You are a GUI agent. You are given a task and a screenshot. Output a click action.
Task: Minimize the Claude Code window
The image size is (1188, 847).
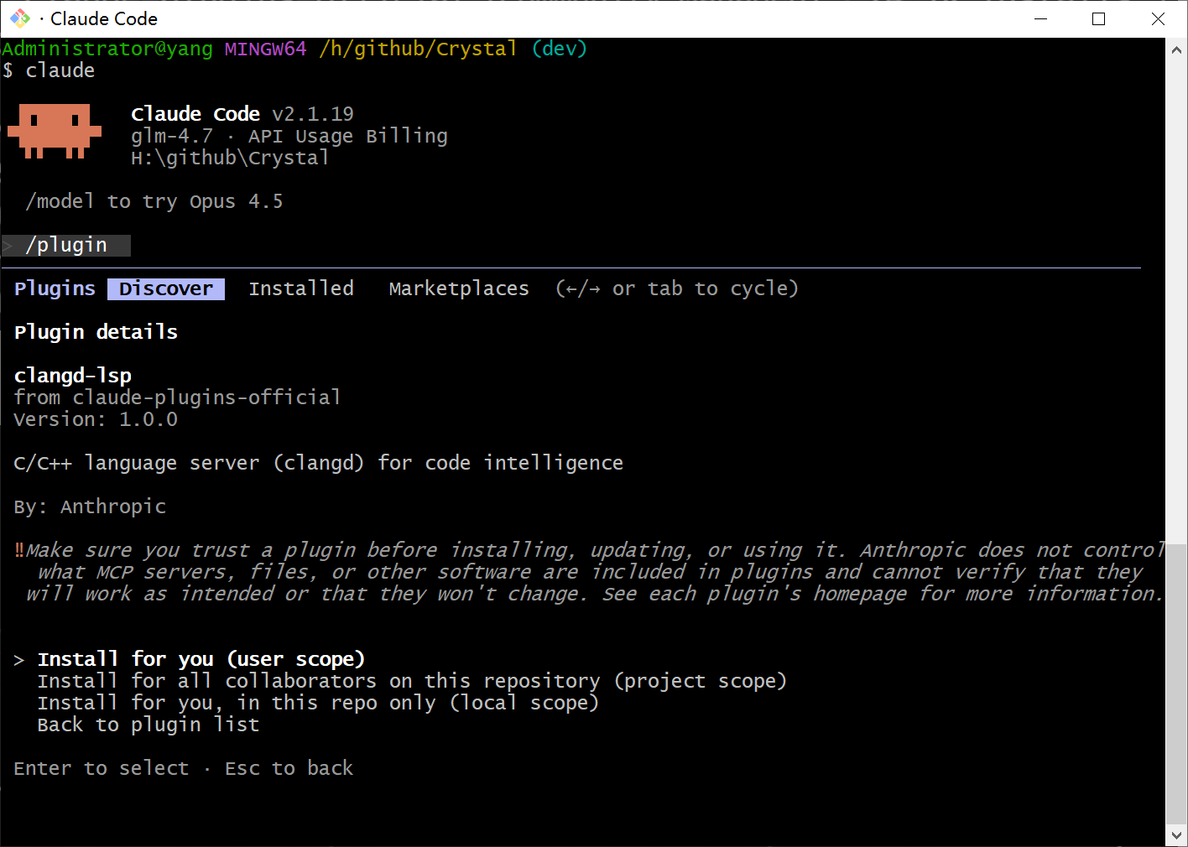pos(1041,18)
